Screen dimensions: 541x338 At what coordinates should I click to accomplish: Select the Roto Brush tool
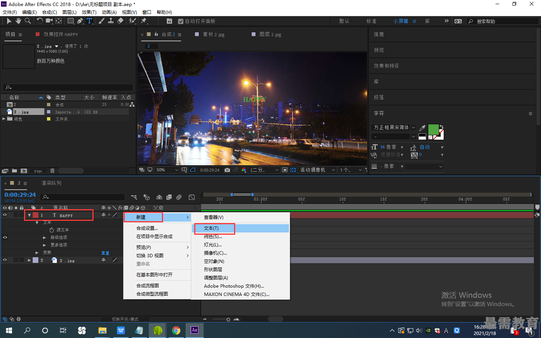[132, 21]
